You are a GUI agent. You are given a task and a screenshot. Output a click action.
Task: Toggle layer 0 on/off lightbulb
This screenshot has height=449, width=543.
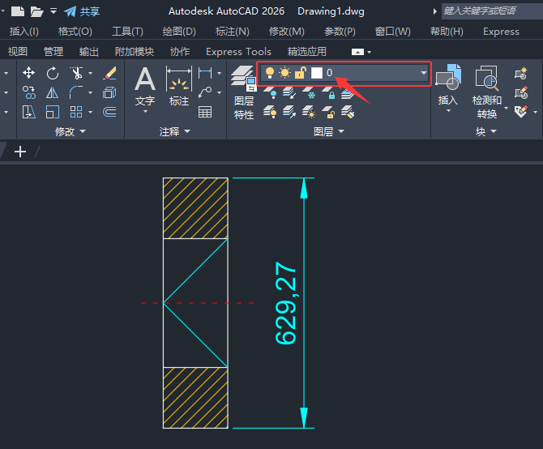tap(270, 73)
